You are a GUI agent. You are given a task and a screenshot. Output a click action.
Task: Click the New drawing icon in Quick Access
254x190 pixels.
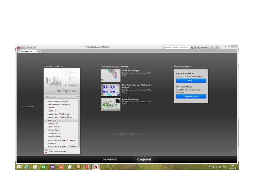tap(25, 47)
